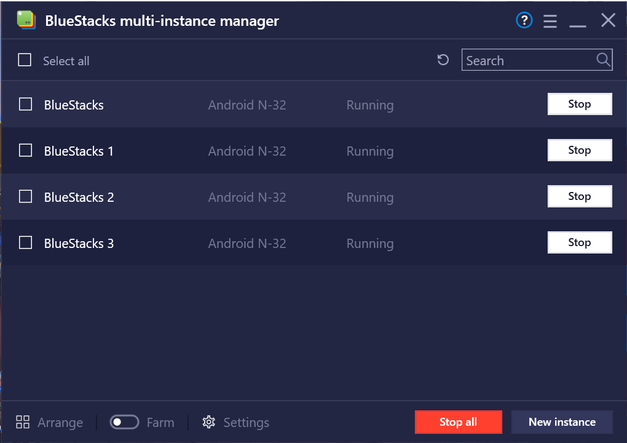Select the BlueStacks 3 instance name
This screenshot has height=443, width=627.
pos(79,243)
